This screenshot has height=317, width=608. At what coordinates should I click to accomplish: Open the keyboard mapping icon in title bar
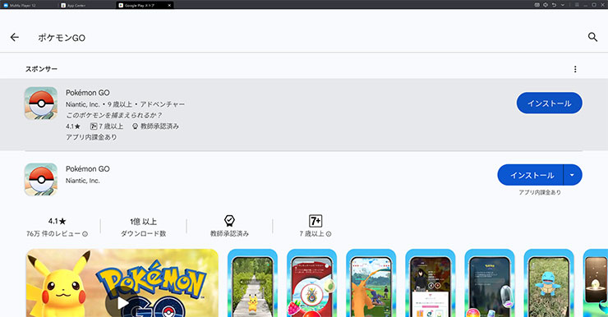(x=537, y=5)
